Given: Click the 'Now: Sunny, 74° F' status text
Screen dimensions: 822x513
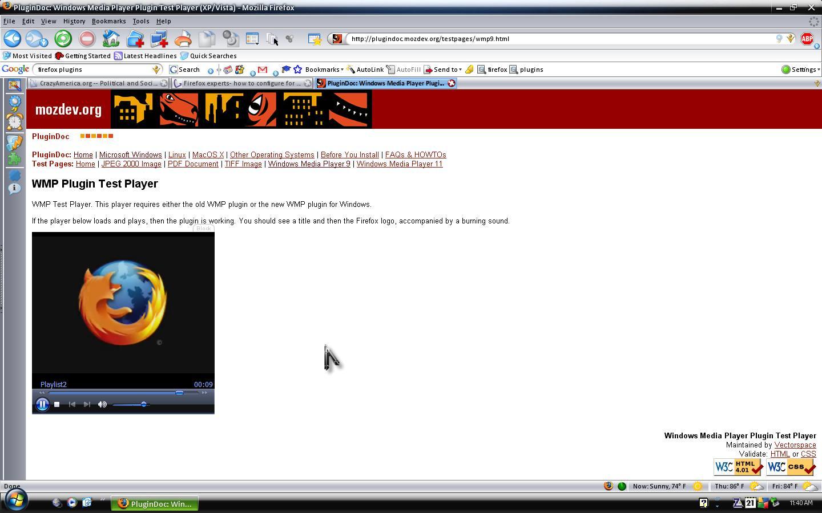Looking at the screenshot, I should 659,486.
